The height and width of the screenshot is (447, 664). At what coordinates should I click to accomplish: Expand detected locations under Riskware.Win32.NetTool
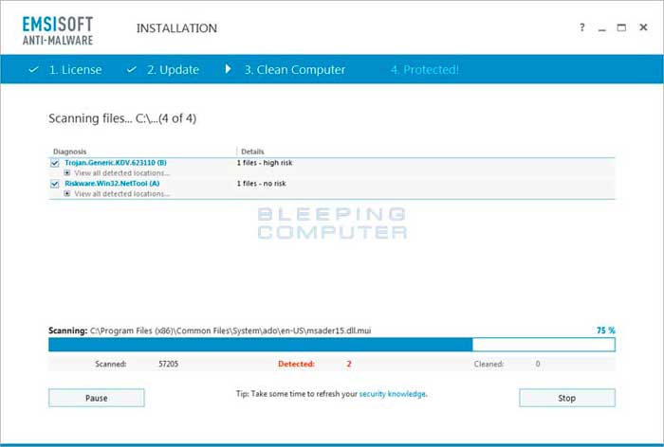67,194
